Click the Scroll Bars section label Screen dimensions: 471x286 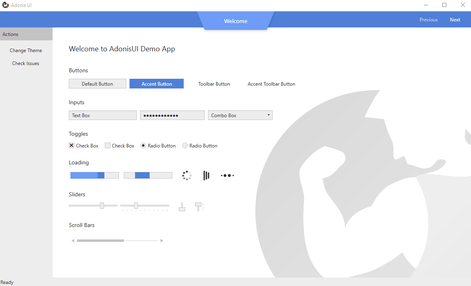(x=82, y=225)
